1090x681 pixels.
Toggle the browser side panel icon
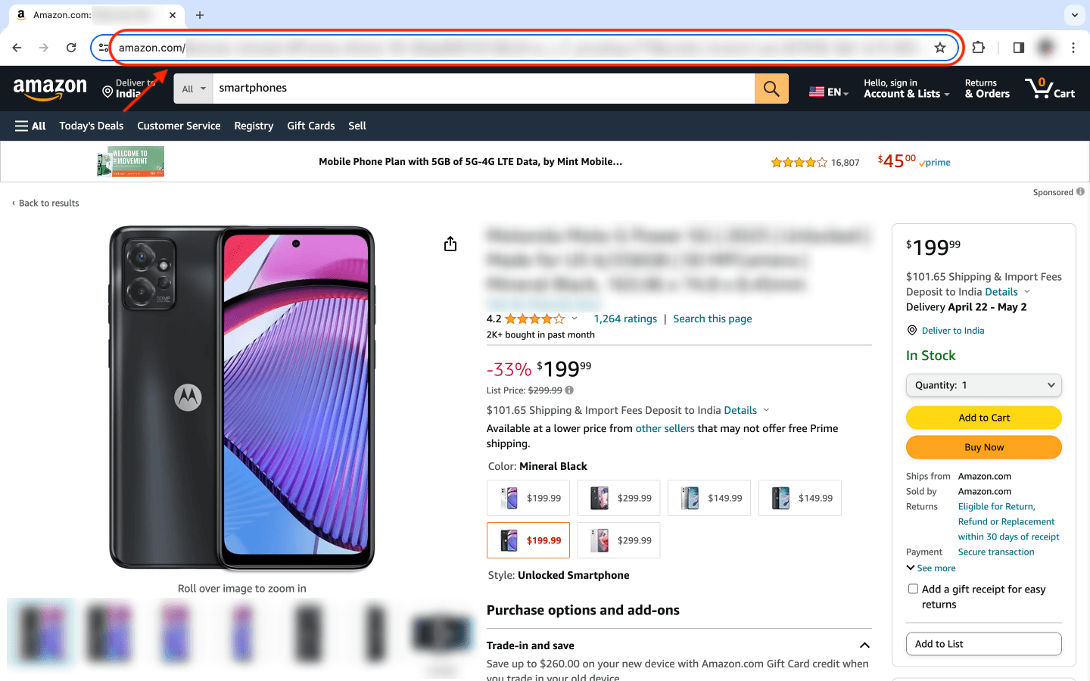click(x=1018, y=48)
